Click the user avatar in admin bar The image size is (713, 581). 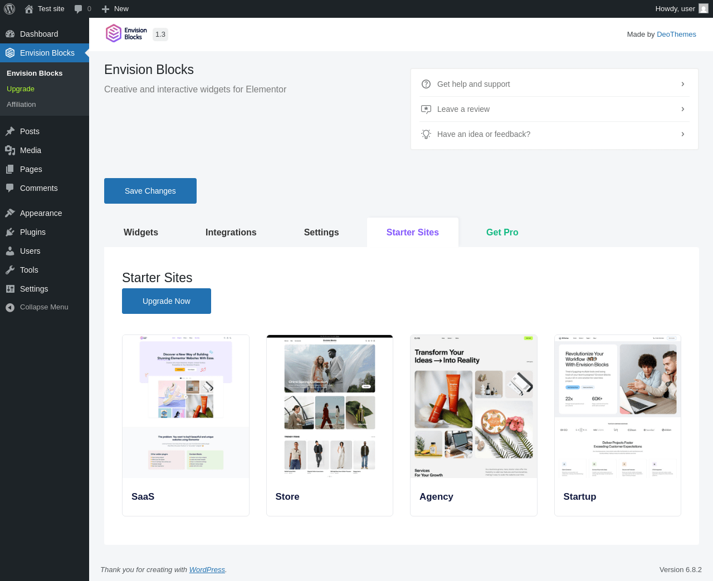click(704, 9)
